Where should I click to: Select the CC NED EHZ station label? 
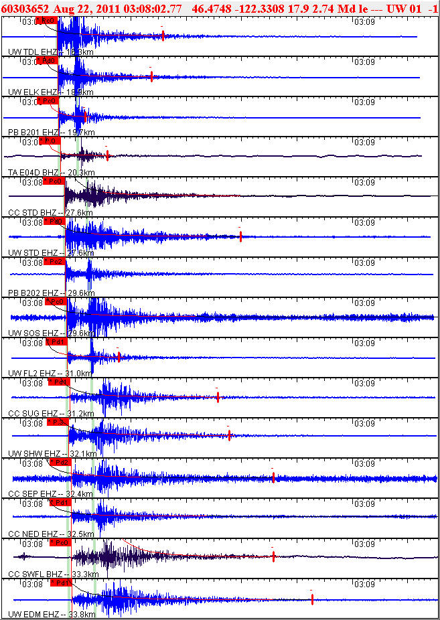point(51,534)
